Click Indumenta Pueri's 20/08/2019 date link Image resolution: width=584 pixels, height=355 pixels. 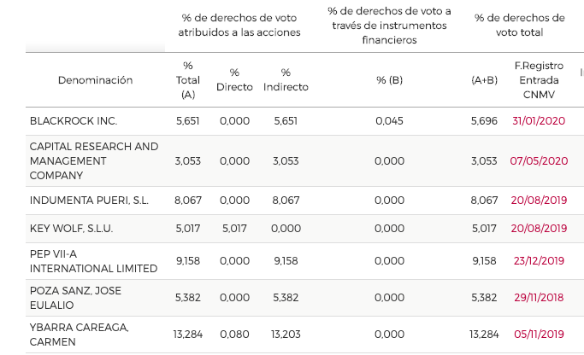coord(539,200)
